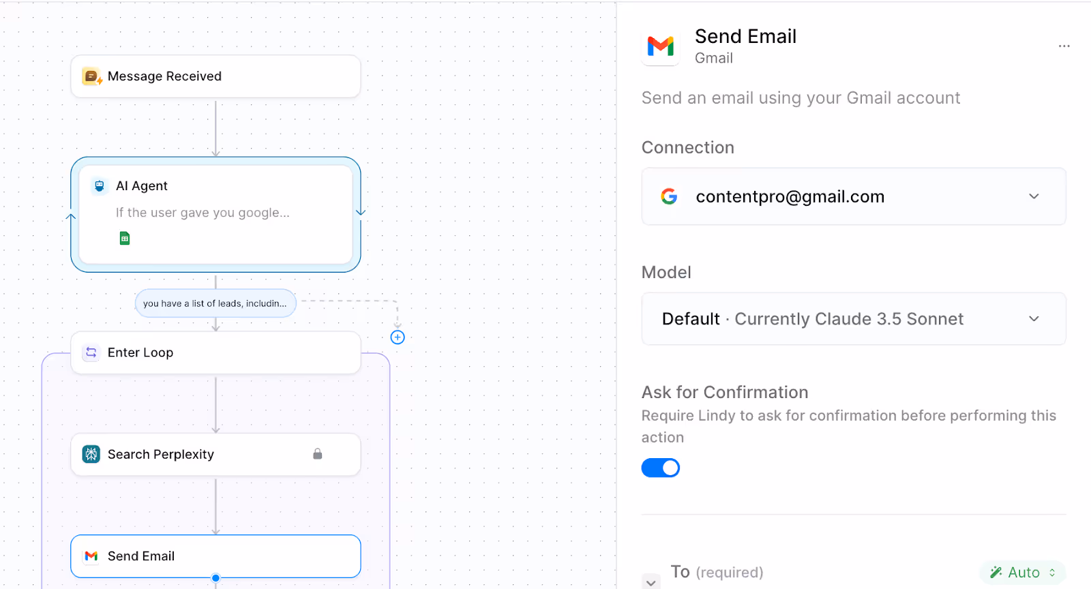Screen dimensions: 1091x589
Task: Click the Gmail icon on Send Email node
Action: coord(91,556)
